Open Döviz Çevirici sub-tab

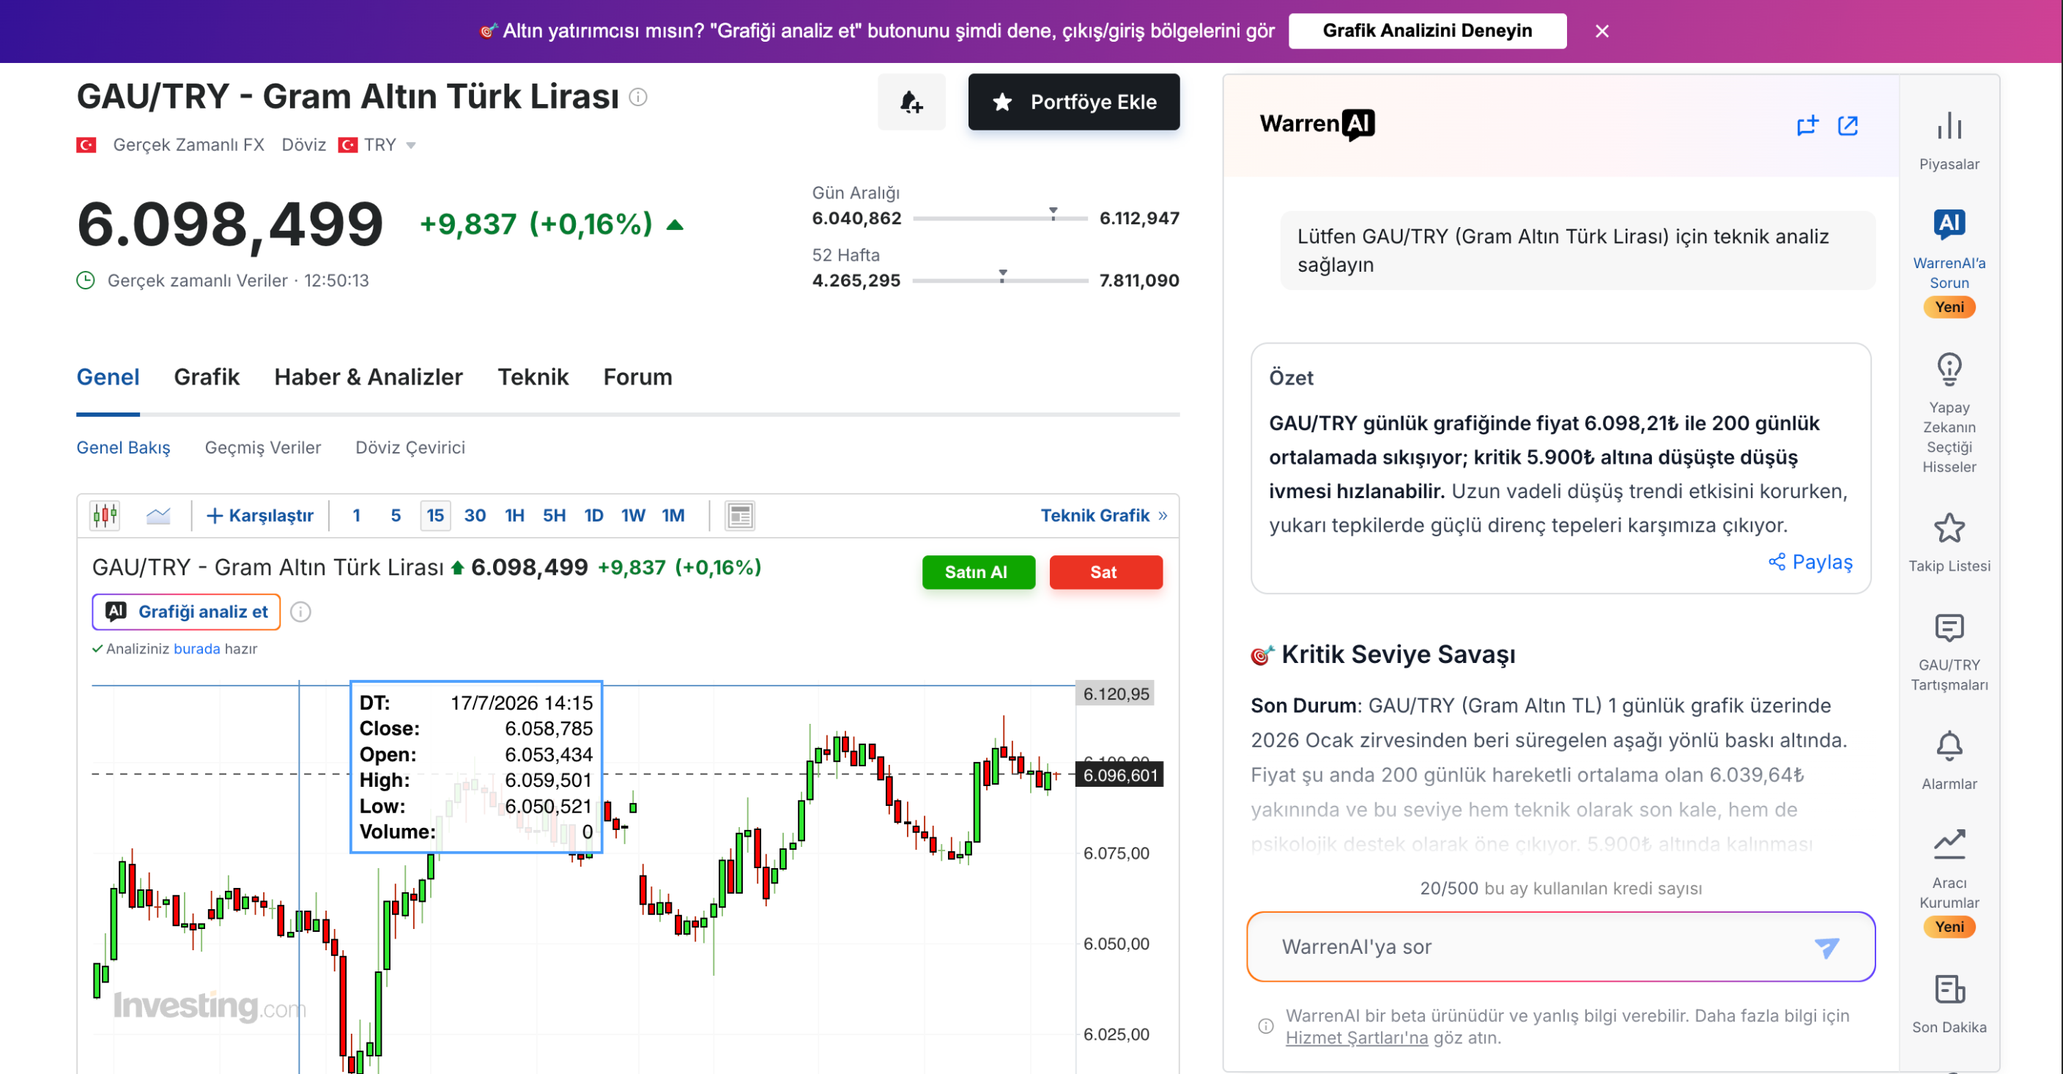pos(410,448)
